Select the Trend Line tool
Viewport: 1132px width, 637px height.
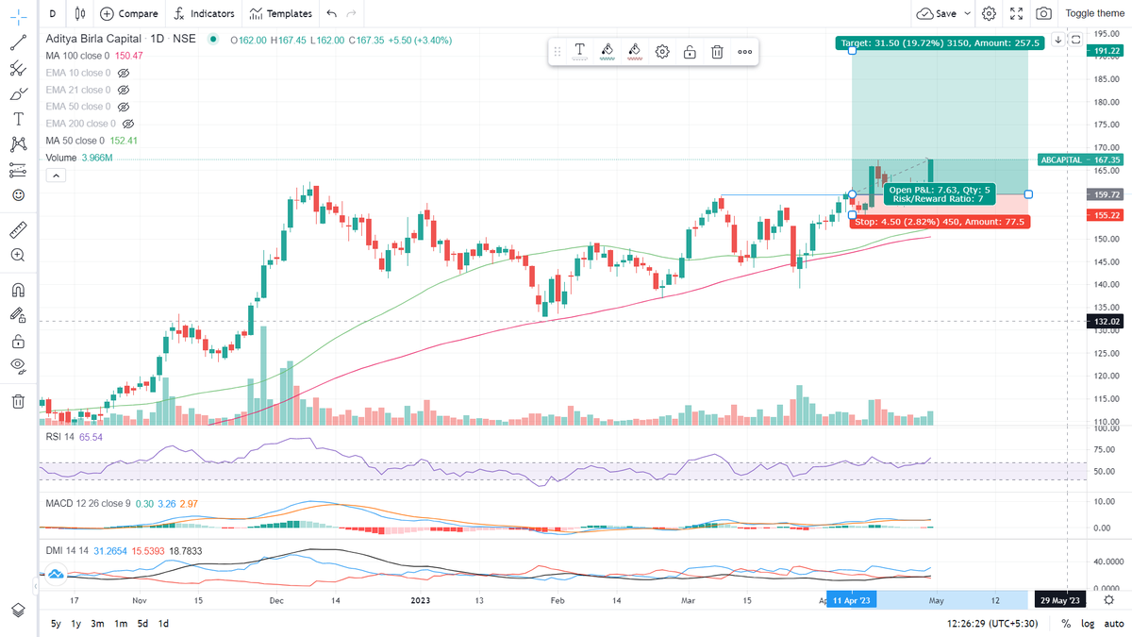17,42
